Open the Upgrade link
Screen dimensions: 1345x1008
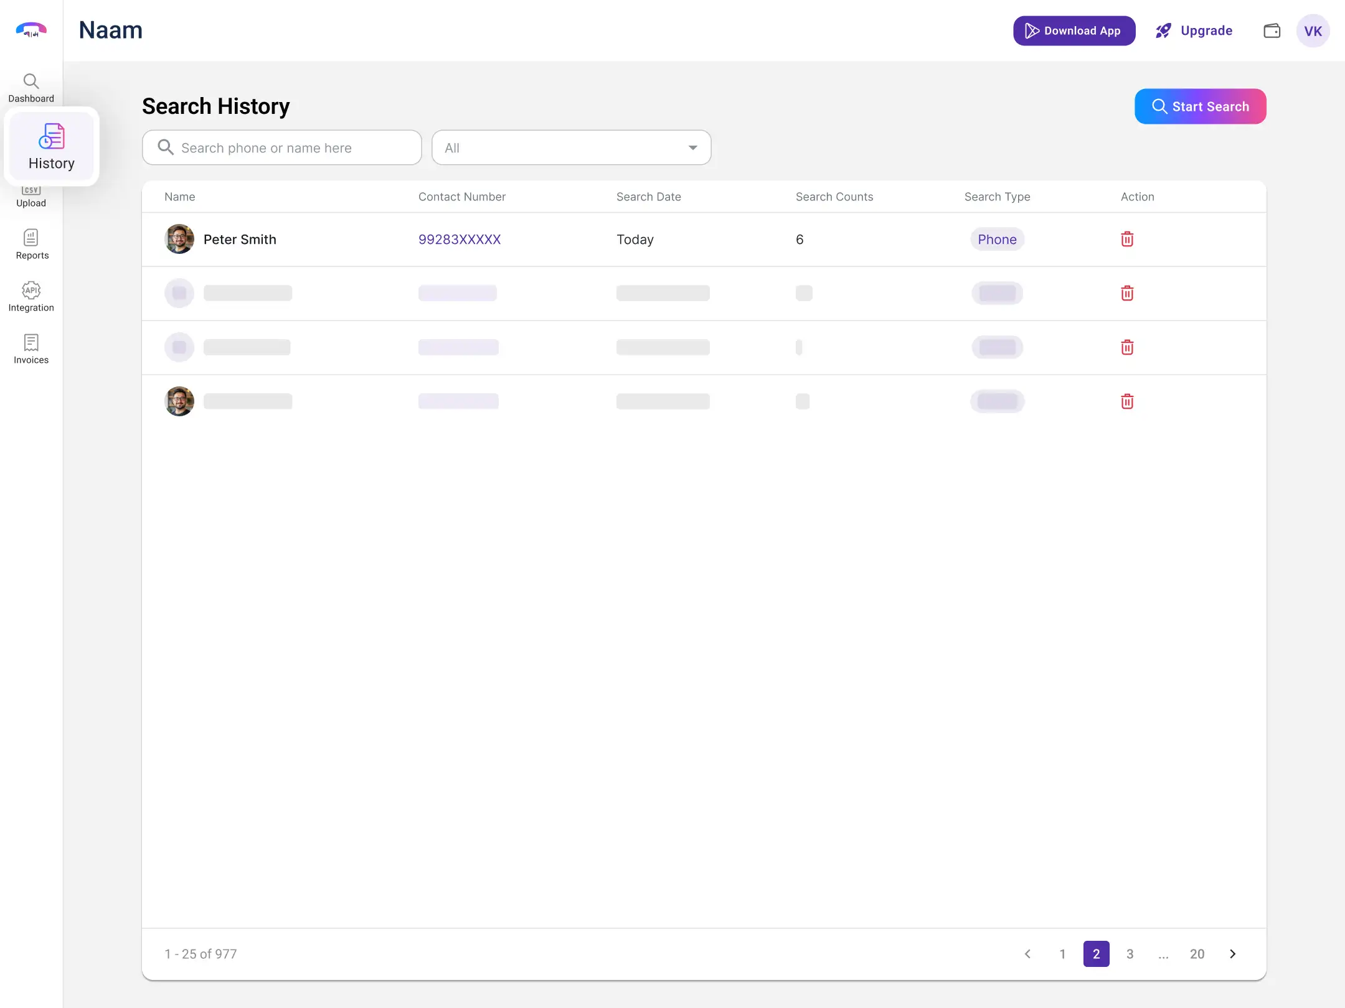(x=1194, y=31)
